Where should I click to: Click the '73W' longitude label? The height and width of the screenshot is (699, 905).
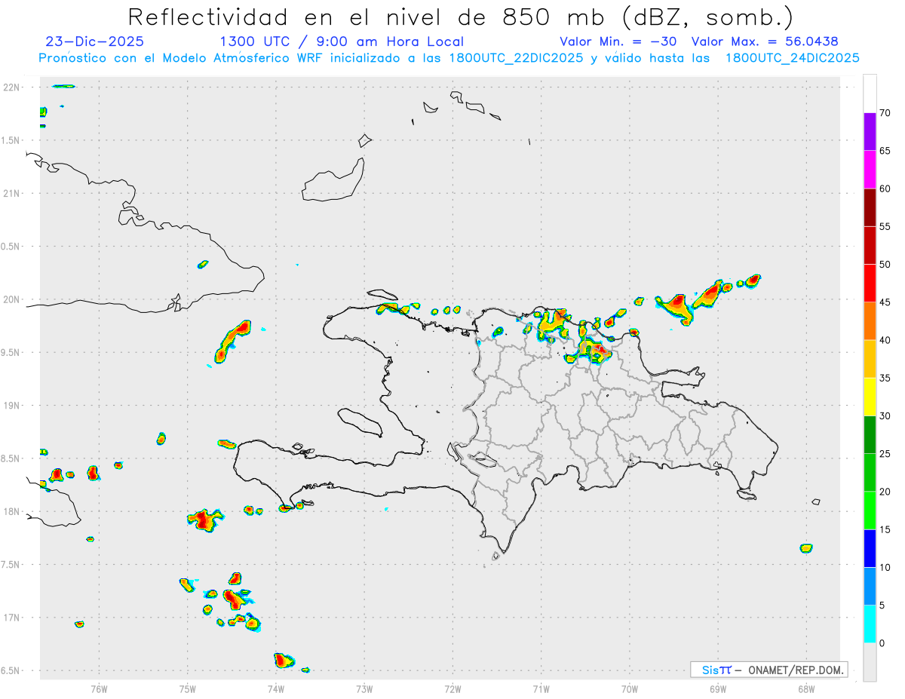click(364, 688)
